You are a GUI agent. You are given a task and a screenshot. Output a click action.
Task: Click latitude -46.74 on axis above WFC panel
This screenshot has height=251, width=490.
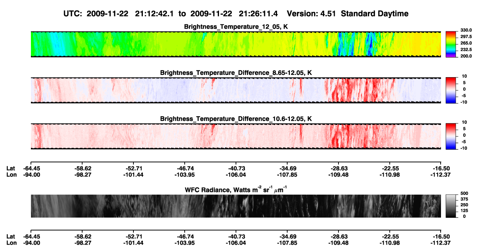[x=185, y=168]
